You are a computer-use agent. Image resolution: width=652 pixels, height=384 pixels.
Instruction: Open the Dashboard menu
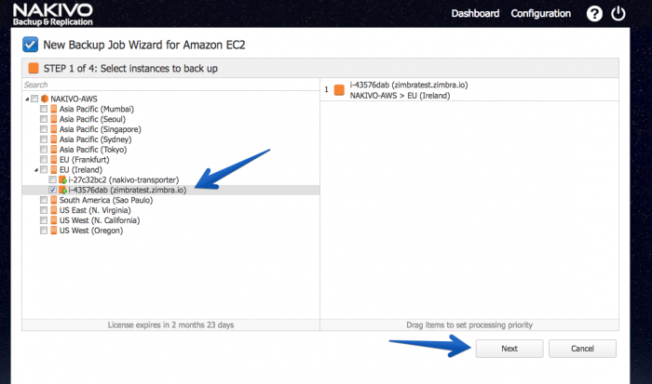[x=475, y=14]
